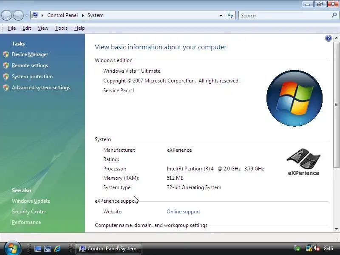Screen dimensions: 340x255
Task: Expand the arrow between Control Panel and System
Action: (82, 15)
